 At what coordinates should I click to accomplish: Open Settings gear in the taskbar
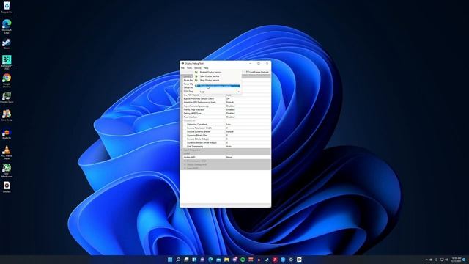tap(291, 260)
